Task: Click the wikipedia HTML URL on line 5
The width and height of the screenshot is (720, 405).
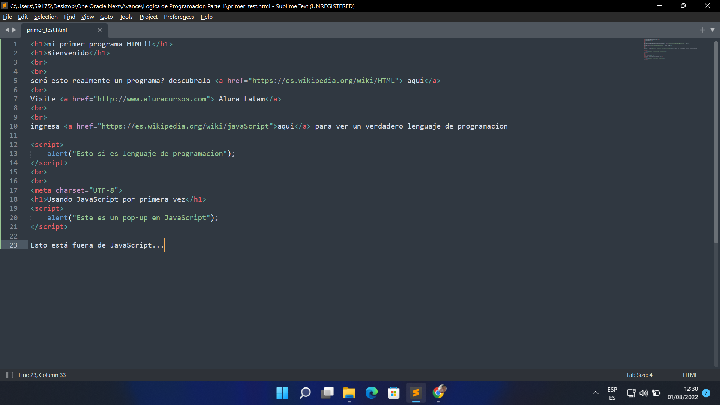Action: (324, 81)
